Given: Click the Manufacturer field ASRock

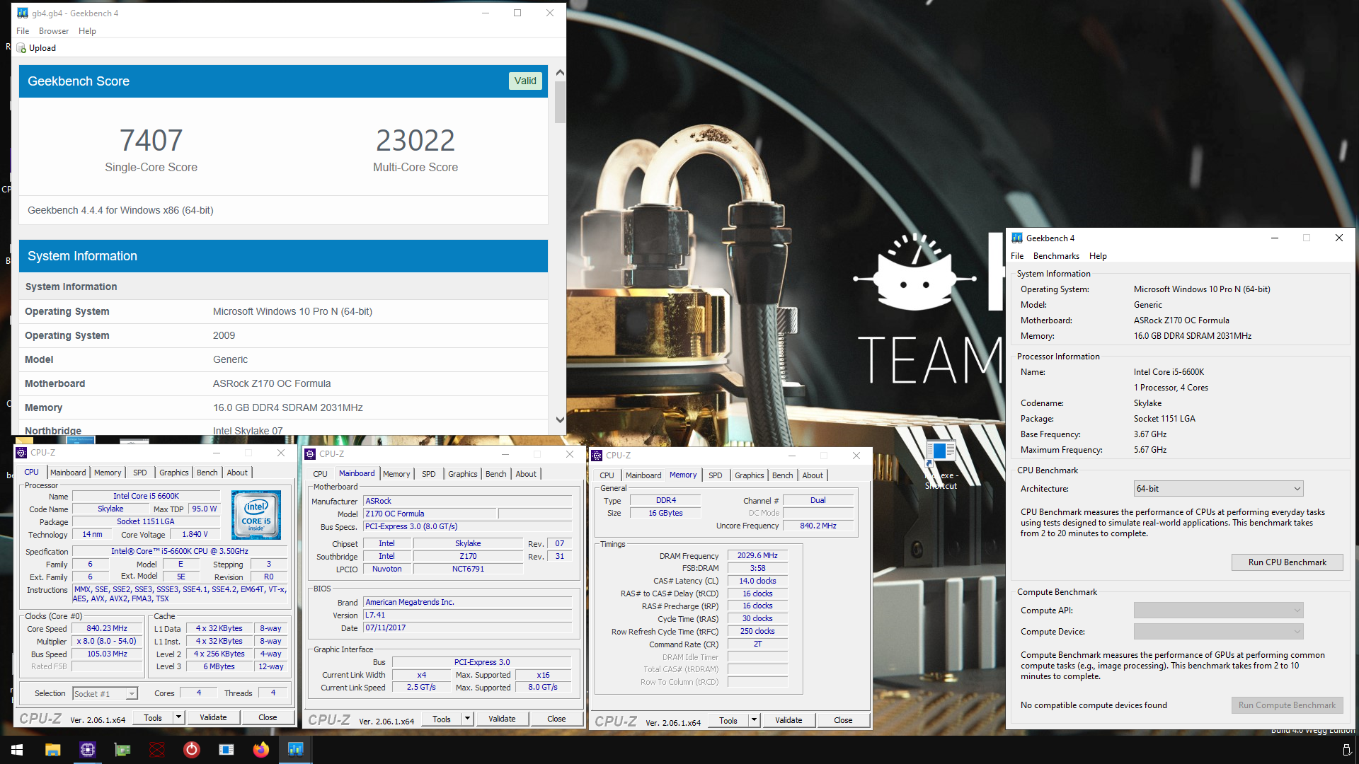Looking at the screenshot, I should (x=467, y=501).
